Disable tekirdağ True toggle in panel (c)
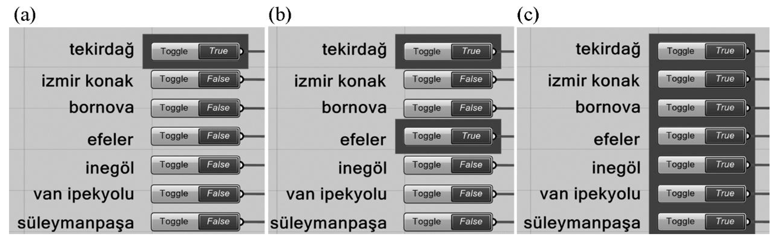The image size is (777, 240). [x=725, y=51]
